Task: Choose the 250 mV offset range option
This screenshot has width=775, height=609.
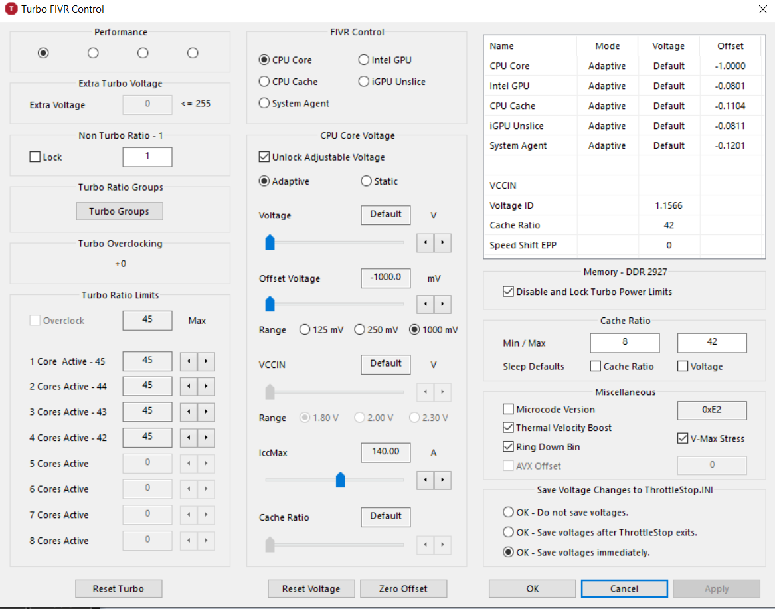Action: click(x=359, y=330)
